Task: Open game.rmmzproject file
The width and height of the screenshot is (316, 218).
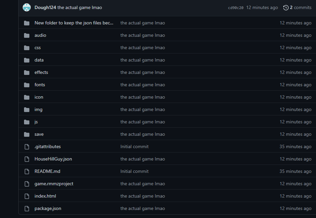Action: (54, 184)
